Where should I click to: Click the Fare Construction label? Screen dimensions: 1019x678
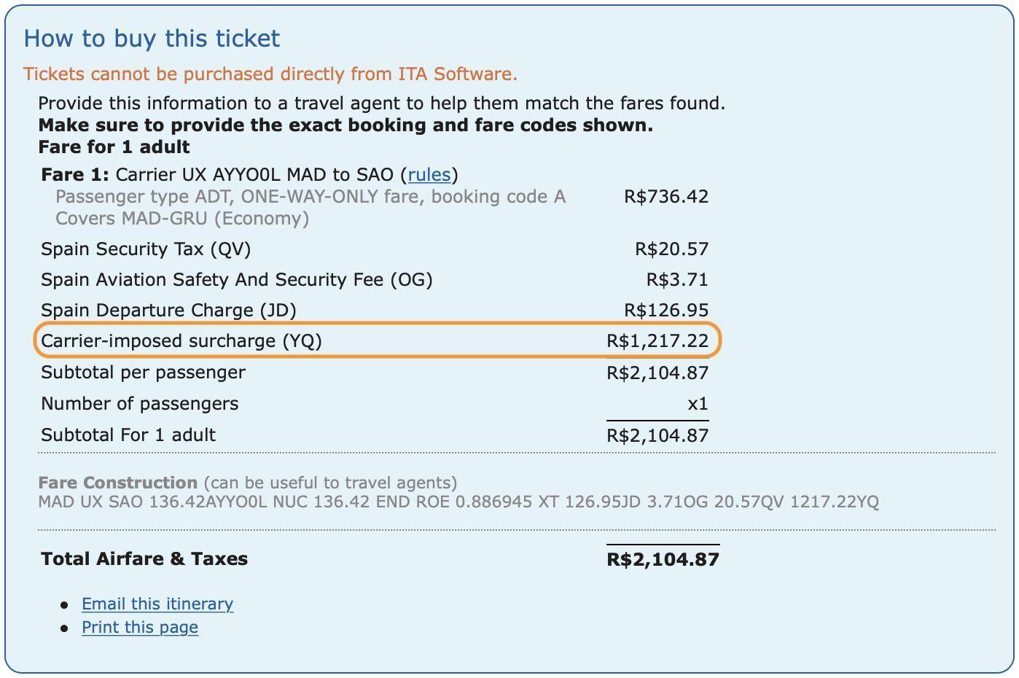tap(117, 483)
